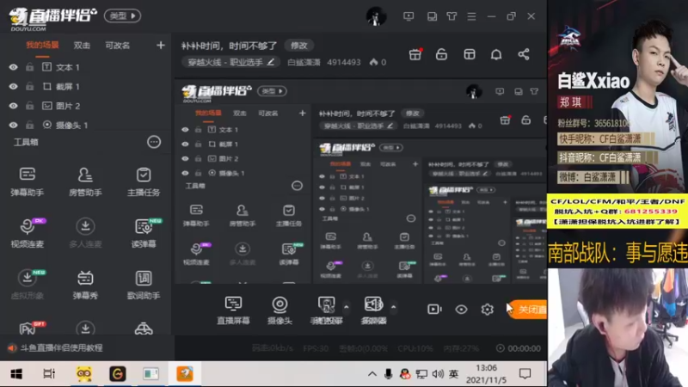688x387 pixels.
Task: Download the 多人连麦 tool
Action: coord(85,233)
